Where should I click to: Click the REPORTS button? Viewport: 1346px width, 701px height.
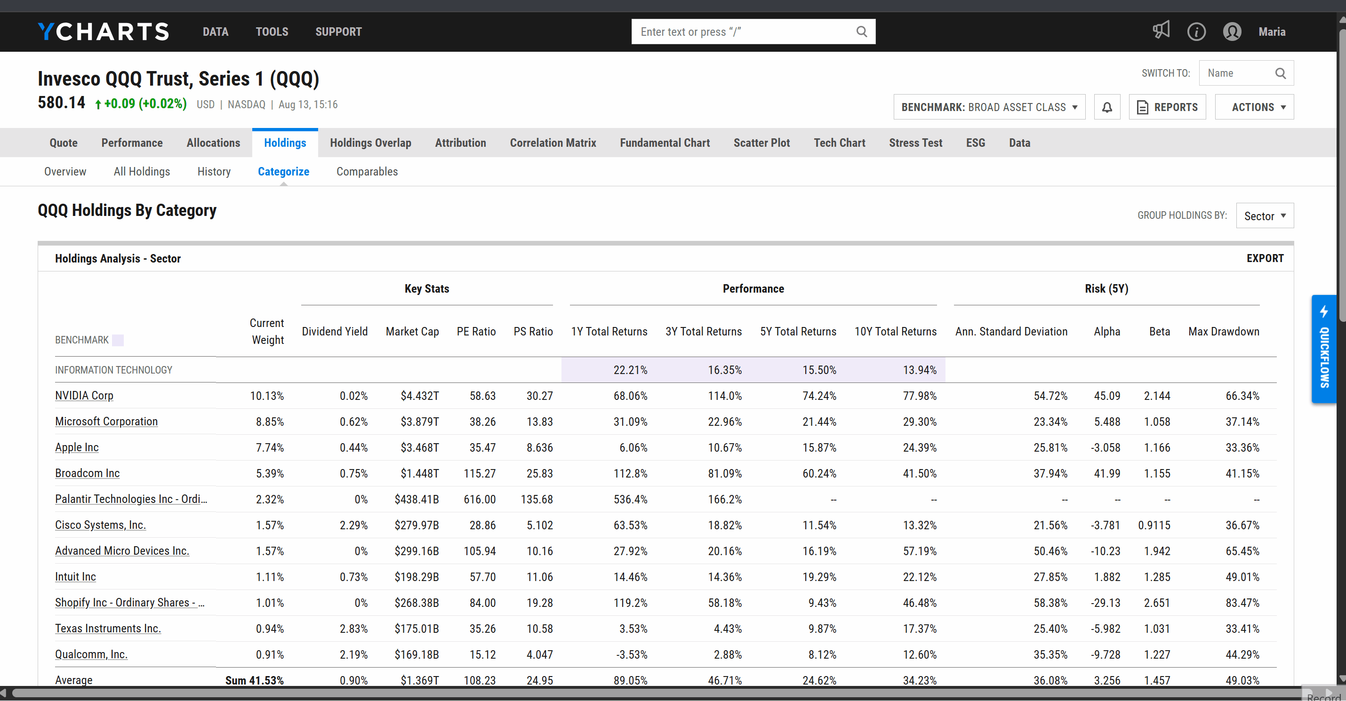(x=1167, y=107)
